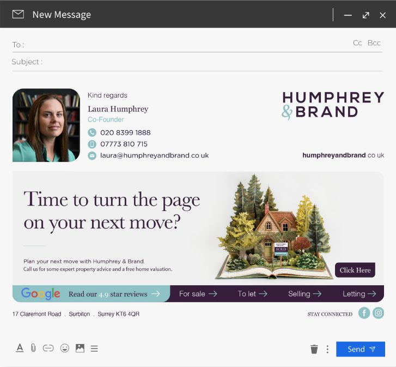This screenshot has height=367, width=396.
Task: Click the 'Surbiton' text in address
Action: click(80, 314)
